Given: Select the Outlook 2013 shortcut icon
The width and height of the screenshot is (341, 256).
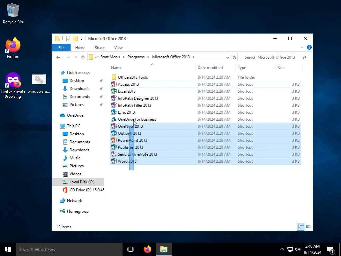Looking at the screenshot, I should (x=114, y=133).
